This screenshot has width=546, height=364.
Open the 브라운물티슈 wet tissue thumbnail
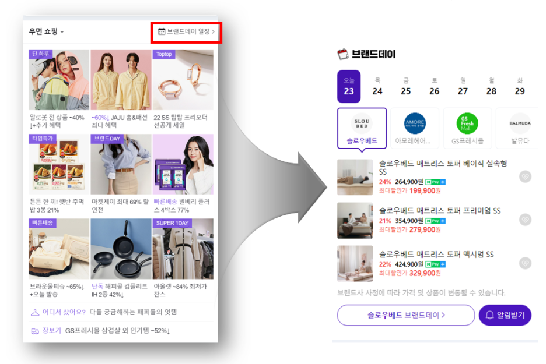point(59,249)
